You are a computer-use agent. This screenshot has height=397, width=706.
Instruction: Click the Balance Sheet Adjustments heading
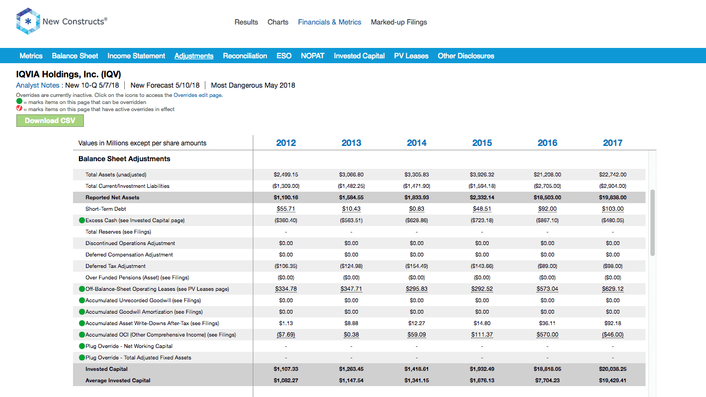124,159
